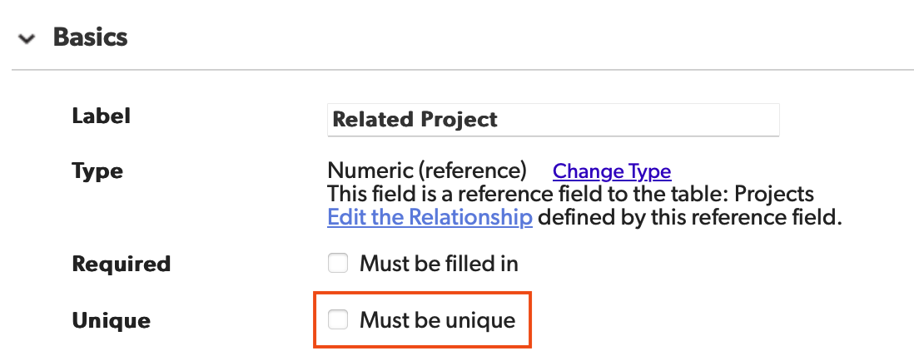This screenshot has width=914, height=361.
Task: Click the bold "Unique" row caption
Action: tap(112, 319)
